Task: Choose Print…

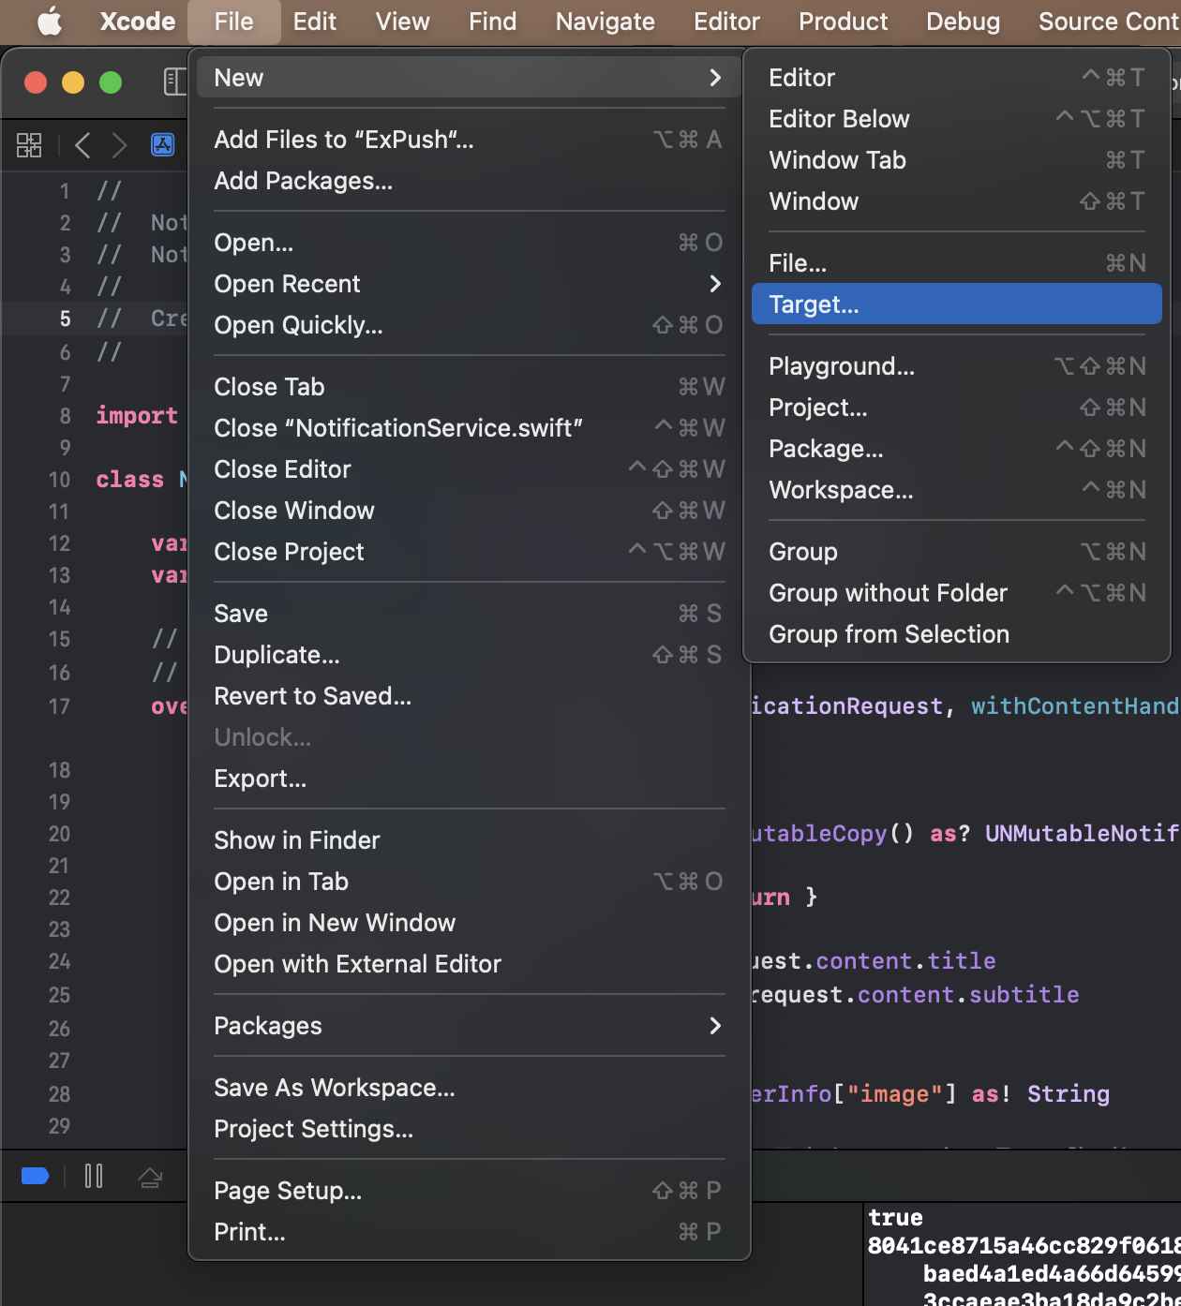Action: (x=470, y=1232)
